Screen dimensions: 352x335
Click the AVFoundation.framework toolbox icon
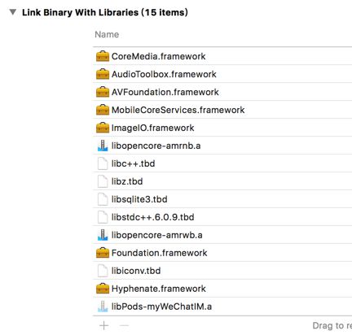(103, 92)
